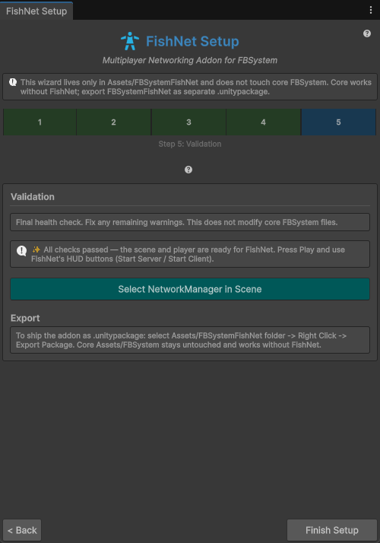The width and height of the screenshot is (380, 543).
Task: Go to wizard step 1
Action: pyautogui.click(x=40, y=122)
